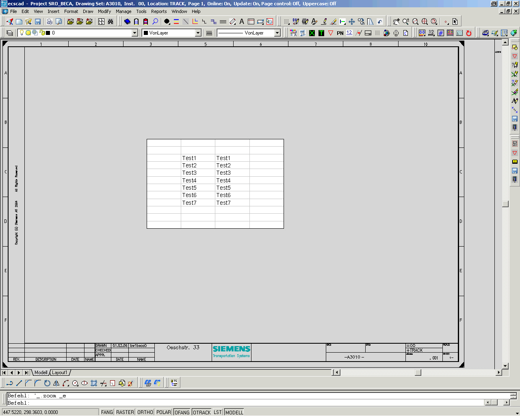Screen dimensions: 520x416
Task: Toggle OFANG object snap in status bar
Action: [182, 412]
